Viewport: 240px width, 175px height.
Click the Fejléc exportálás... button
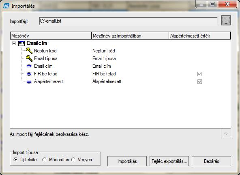click(x=169, y=161)
